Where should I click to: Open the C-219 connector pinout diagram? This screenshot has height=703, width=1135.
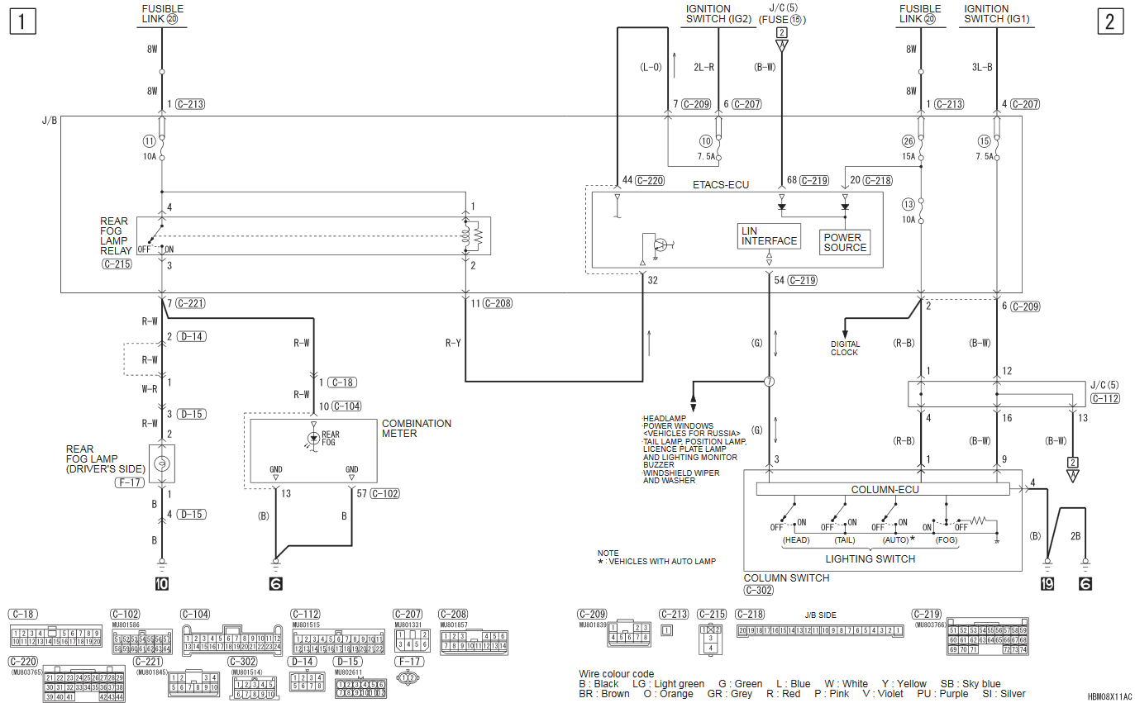[987, 636]
